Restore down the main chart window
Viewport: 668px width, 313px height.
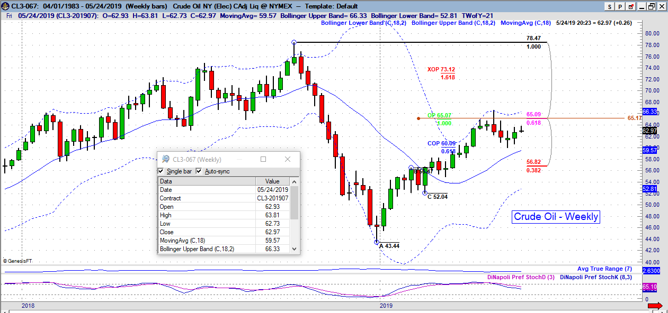coord(652,6)
